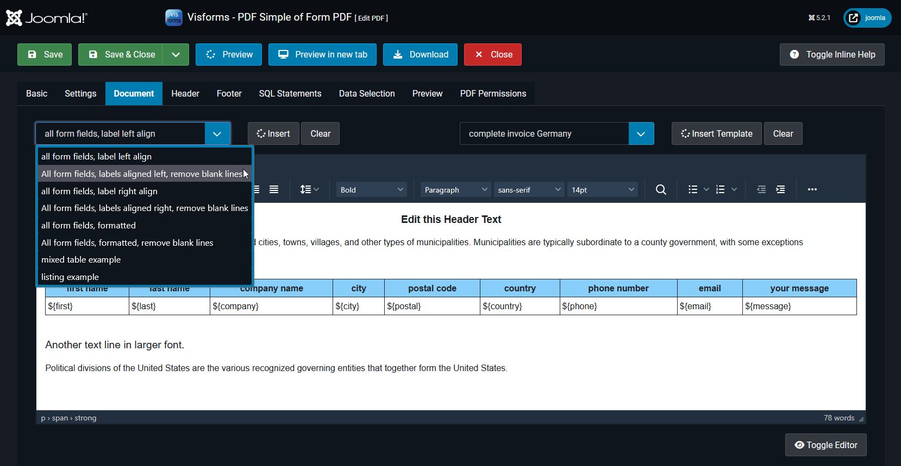Apply bullet list formatting
Screen dimensions: 901x466
coord(693,189)
